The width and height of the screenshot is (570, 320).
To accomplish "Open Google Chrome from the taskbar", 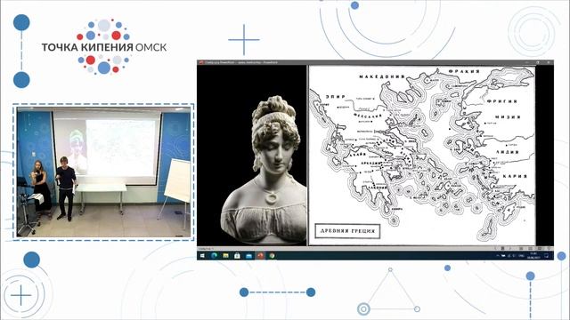I will [x=272, y=256].
